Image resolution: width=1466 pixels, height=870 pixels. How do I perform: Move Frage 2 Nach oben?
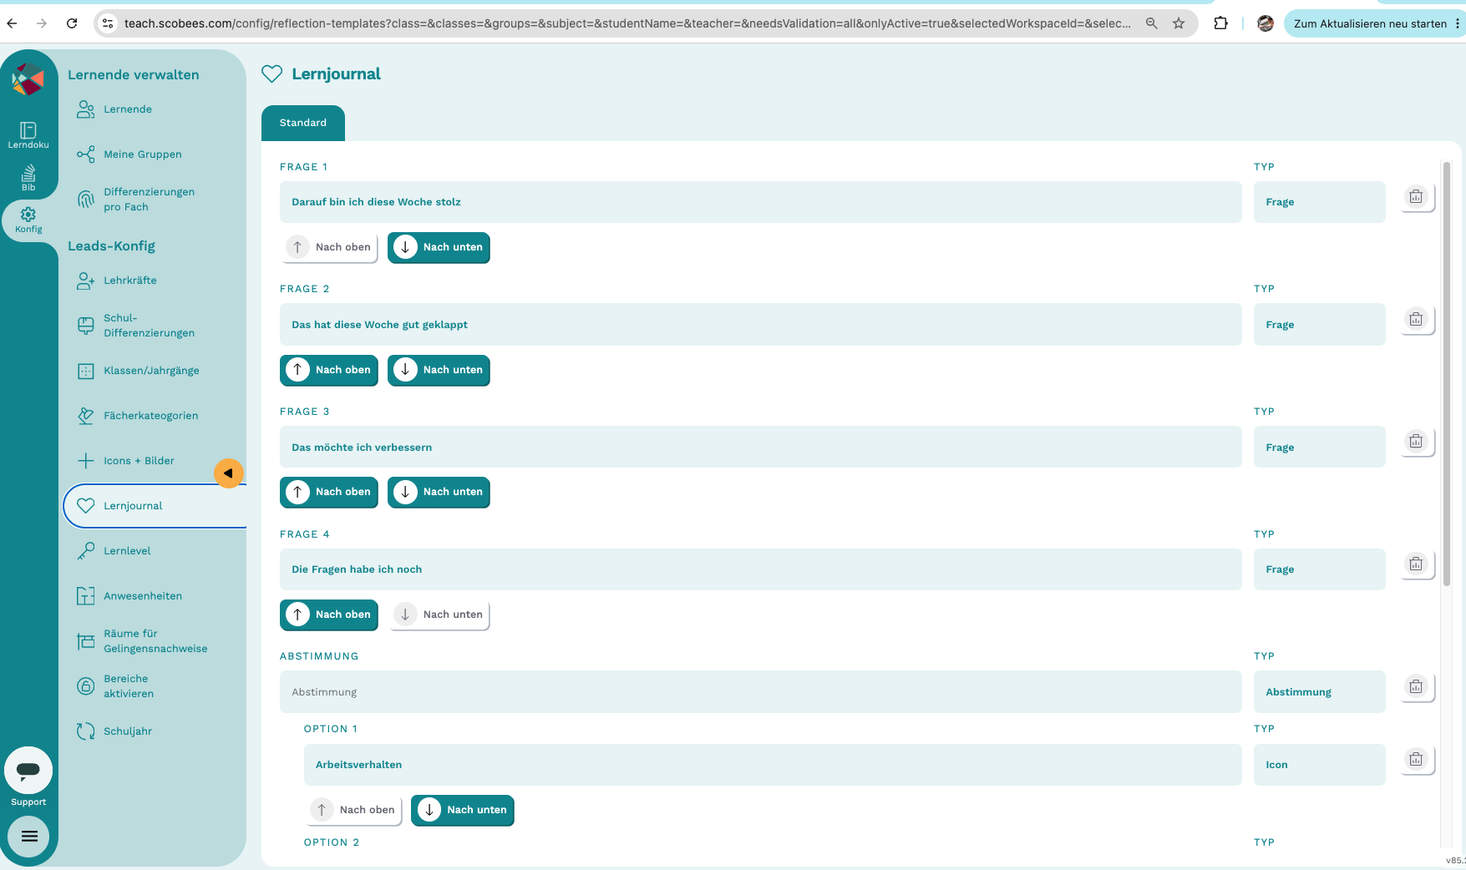point(328,370)
